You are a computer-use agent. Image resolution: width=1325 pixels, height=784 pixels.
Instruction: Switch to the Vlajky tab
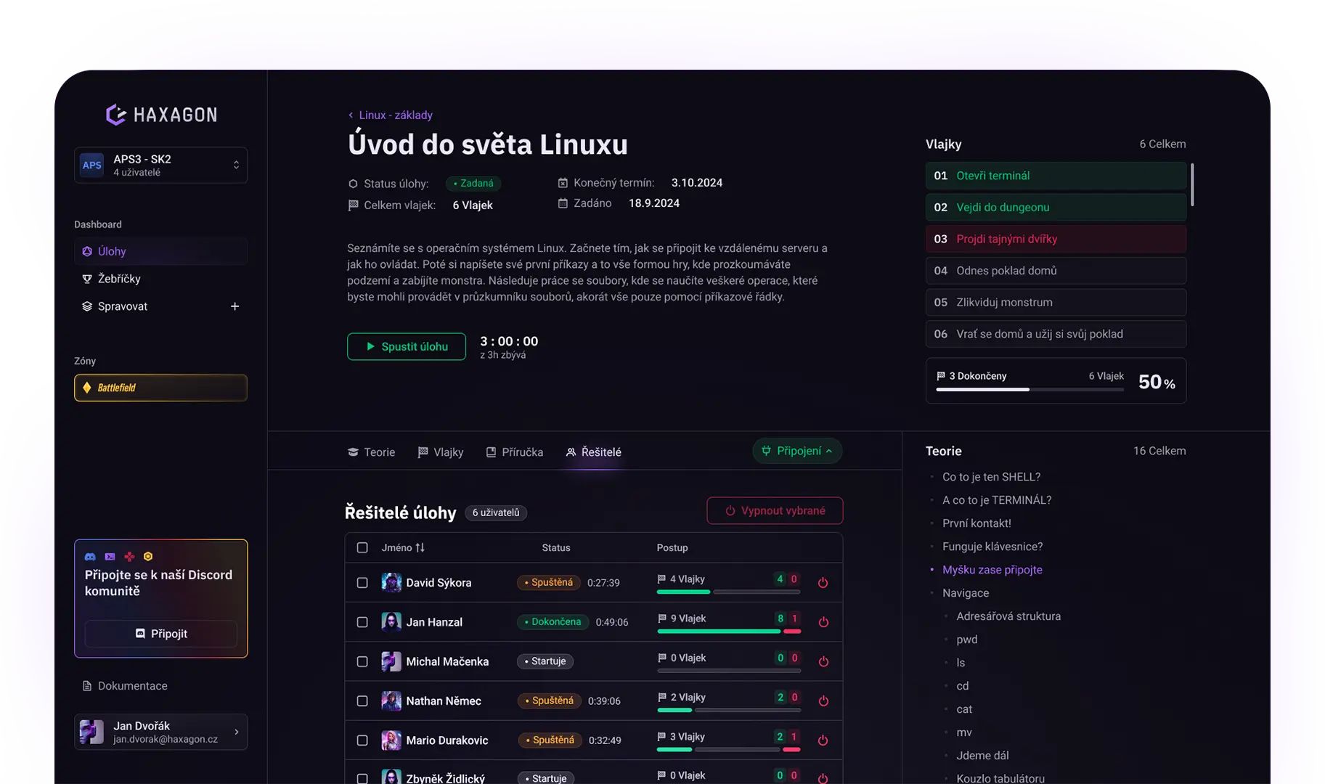[441, 452]
